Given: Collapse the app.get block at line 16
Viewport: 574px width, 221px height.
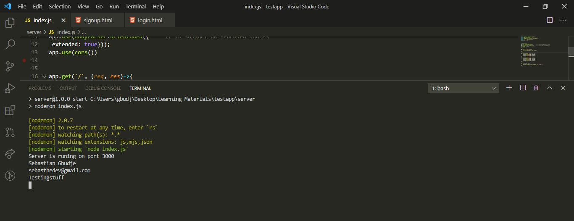Looking at the screenshot, I should 44,76.
